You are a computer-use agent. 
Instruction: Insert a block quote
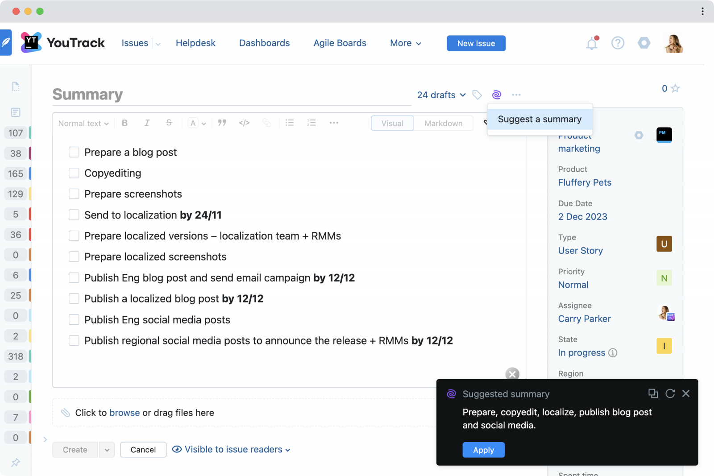point(222,123)
